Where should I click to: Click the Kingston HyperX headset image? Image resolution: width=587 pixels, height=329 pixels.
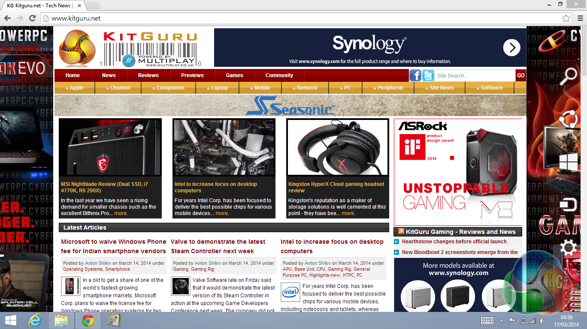click(338, 147)
